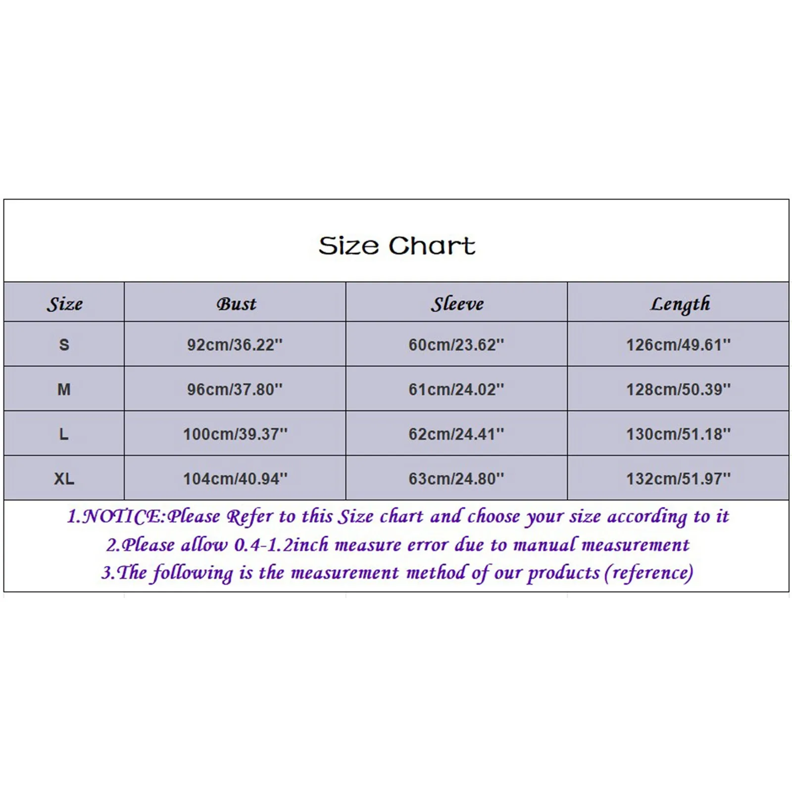Select the 96cm/37.80" bust value
This screenshot has height=792, width=792.
click(235, 390)
